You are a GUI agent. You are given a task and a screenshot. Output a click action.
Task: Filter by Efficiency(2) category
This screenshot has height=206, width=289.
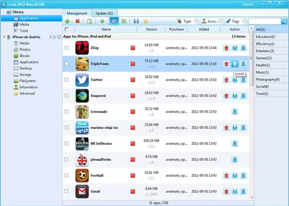tap(271, 44)
